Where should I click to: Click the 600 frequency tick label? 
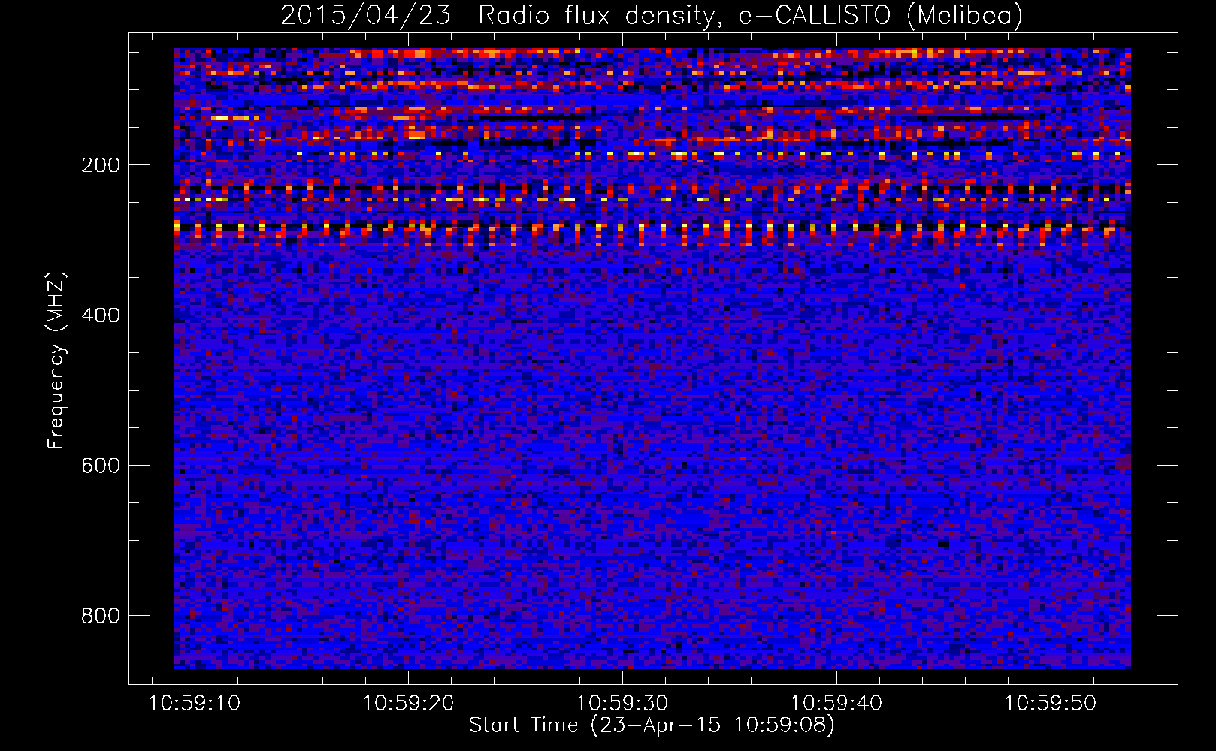click(x=100, y=466)
